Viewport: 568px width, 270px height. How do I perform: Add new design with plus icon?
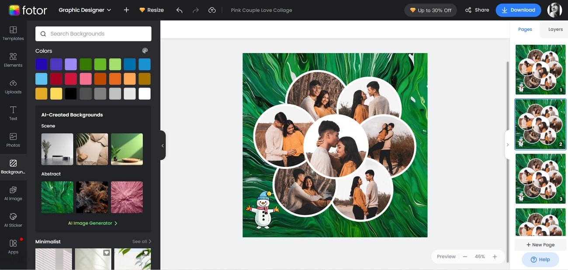pos(126,10)
